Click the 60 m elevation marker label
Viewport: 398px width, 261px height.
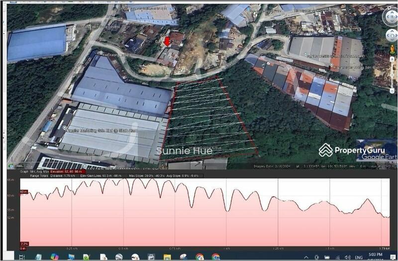[x=24, y=191]
